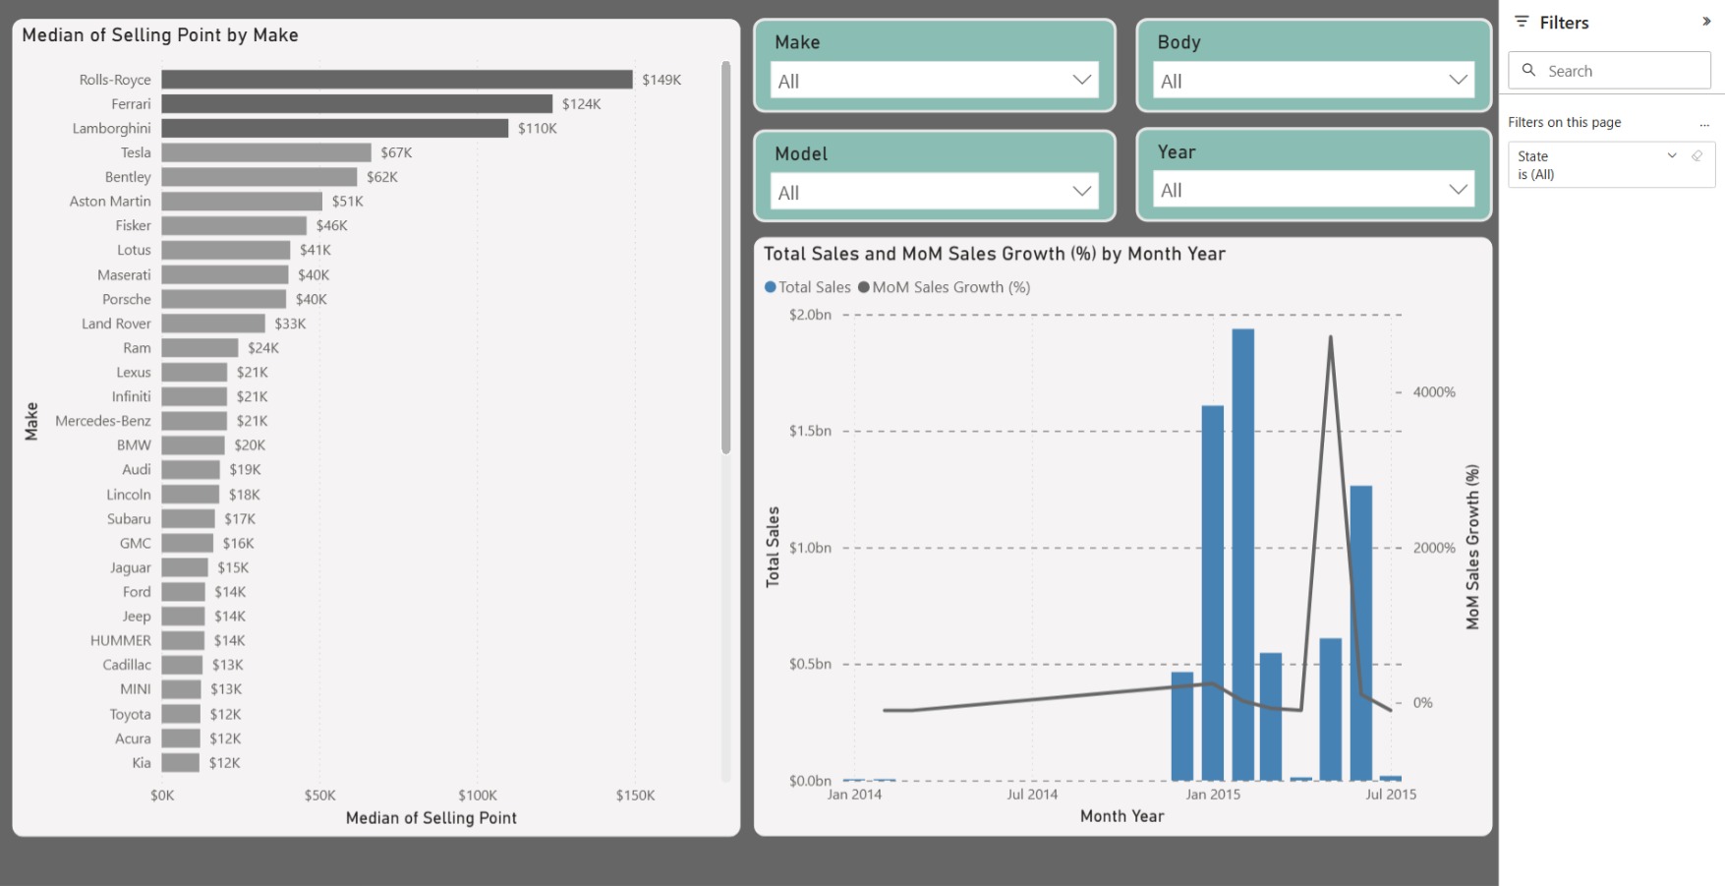The width and height of the screenshot is (1725, 886).
Task: Click the '$149K' data label
Action: pos(661,80)
